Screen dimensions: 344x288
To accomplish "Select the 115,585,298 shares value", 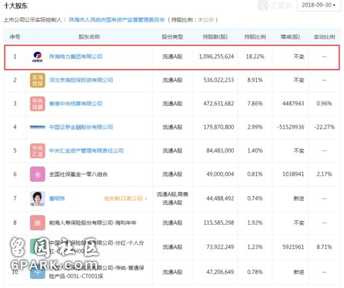I will [x=218, y=223].
